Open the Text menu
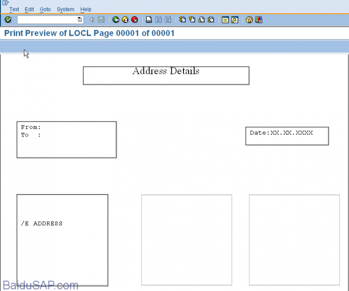The image size is (349, 291). (14, 9)
